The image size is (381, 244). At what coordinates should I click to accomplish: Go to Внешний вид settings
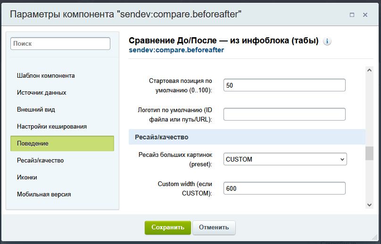point(36,109)
